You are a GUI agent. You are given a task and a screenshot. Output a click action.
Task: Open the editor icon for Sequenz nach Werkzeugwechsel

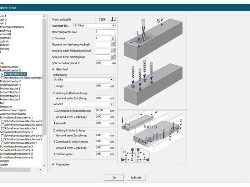(x=113, y=50)
